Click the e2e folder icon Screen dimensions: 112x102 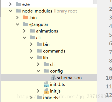[18, 4]
